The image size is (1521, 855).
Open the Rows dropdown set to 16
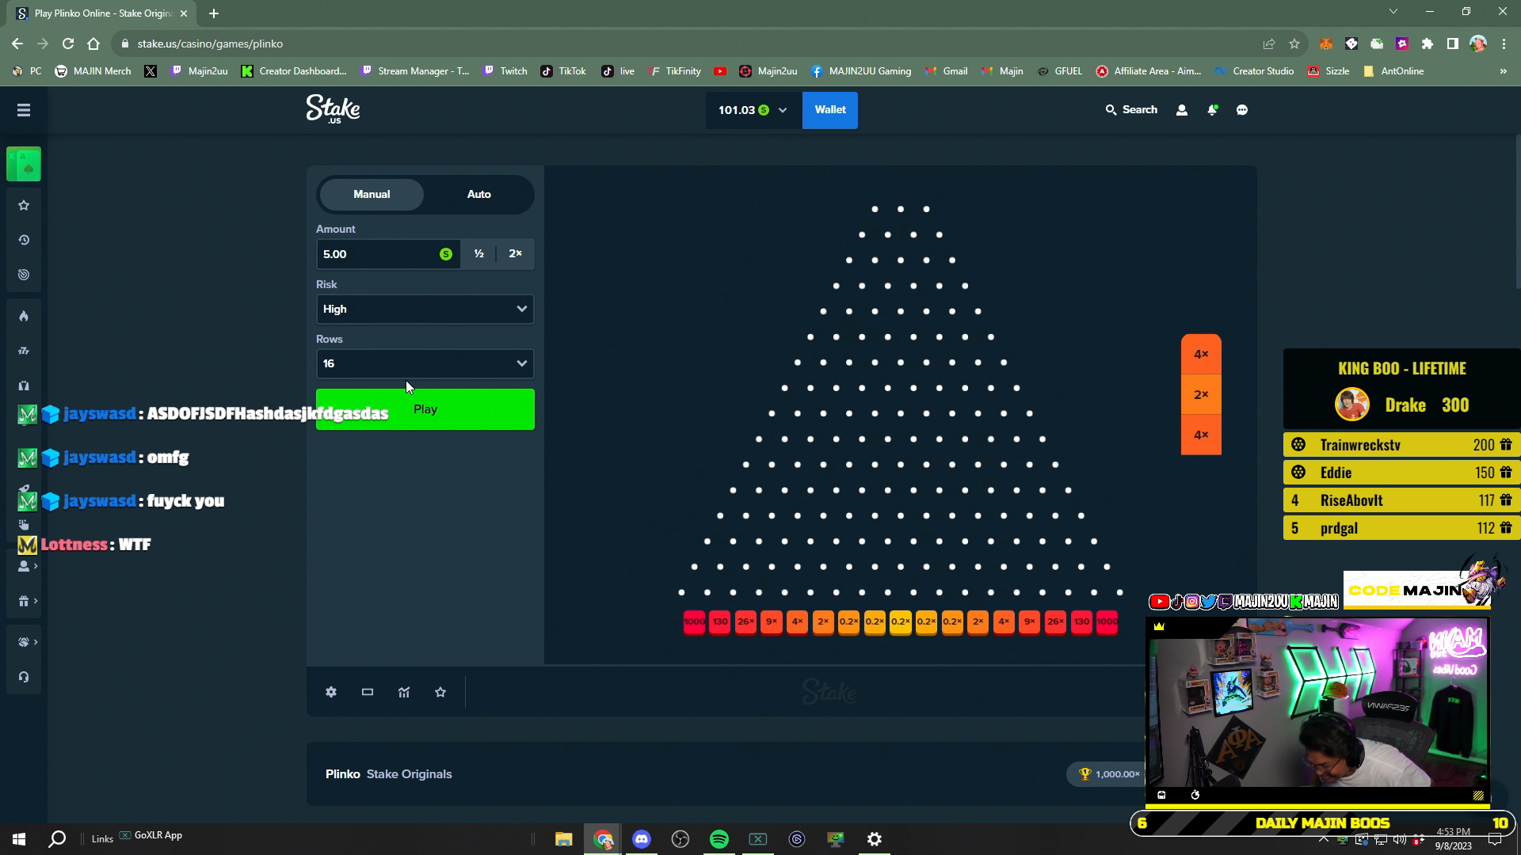point(425,364)
